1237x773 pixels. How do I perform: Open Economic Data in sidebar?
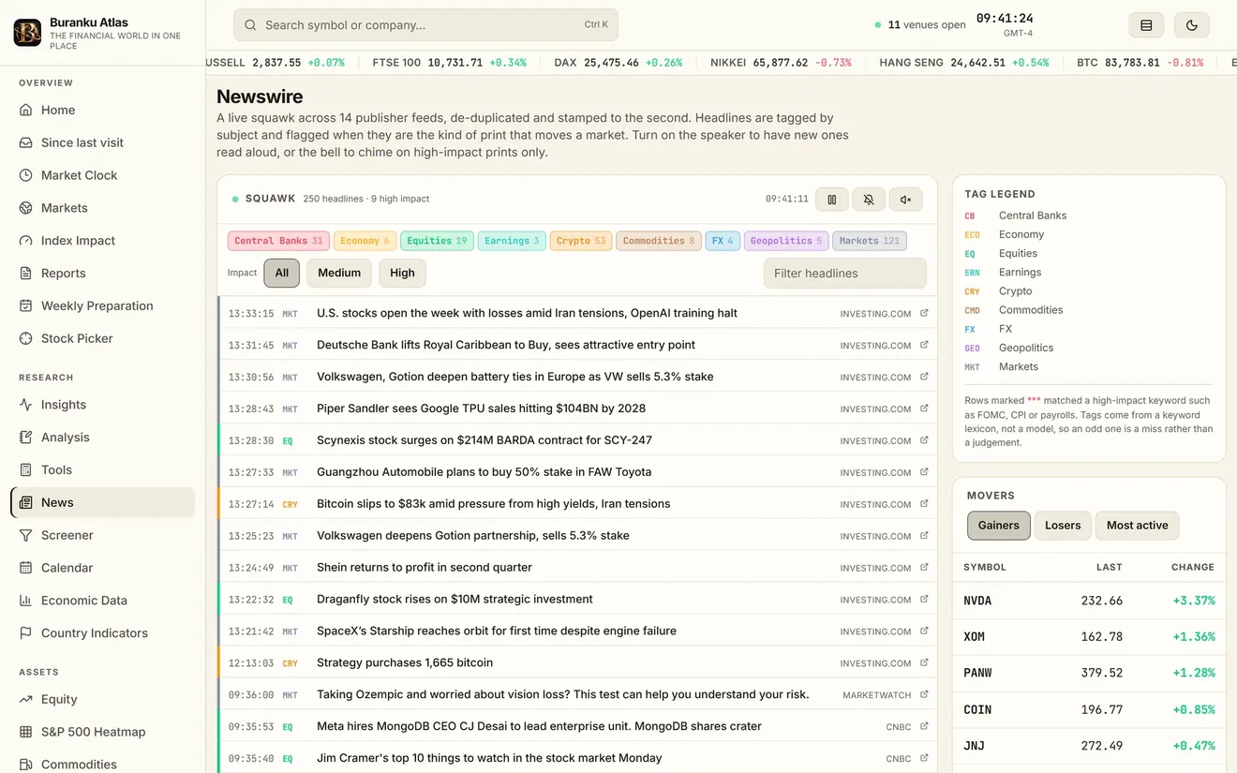point(102,601)
